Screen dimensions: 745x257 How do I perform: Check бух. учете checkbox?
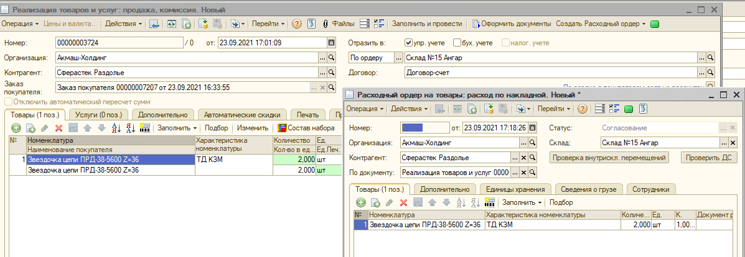pyautogui.click(x=457, y=43)
